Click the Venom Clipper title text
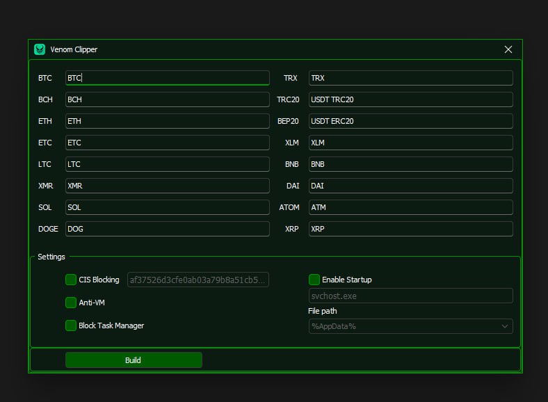The image size is (548, 402). click(x=74, y=49)
